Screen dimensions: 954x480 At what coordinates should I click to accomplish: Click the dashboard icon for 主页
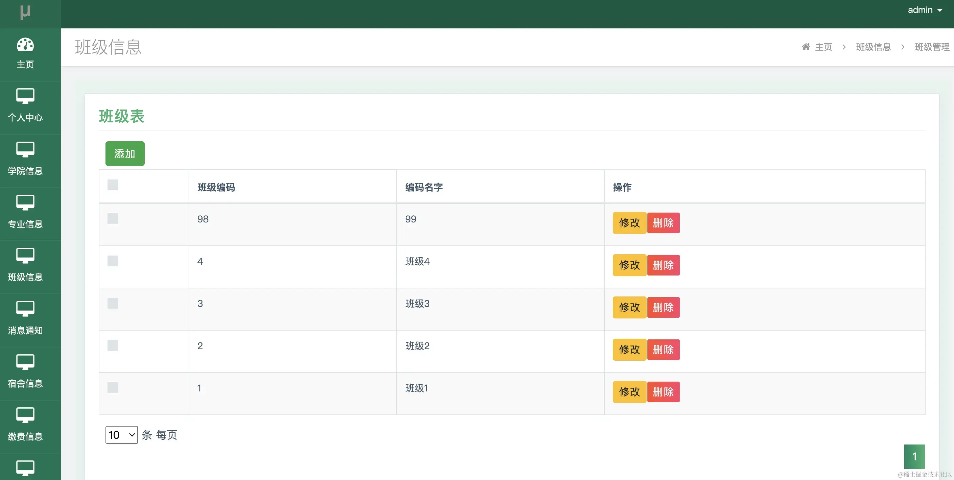(25, 45)
